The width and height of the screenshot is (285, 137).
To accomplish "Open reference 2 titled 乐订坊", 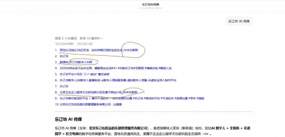I will [64, 56].
